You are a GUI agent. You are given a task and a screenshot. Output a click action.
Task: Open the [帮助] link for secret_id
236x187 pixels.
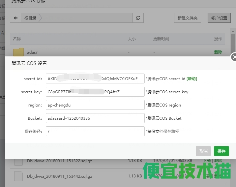(x=192, y=79)
